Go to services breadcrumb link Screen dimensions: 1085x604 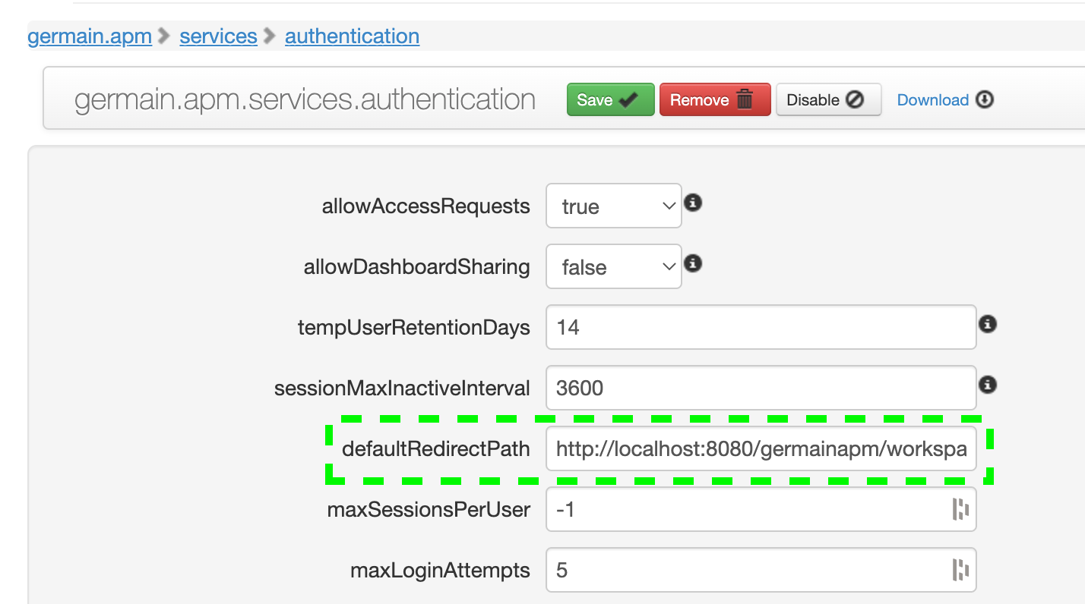coord(218,36)
